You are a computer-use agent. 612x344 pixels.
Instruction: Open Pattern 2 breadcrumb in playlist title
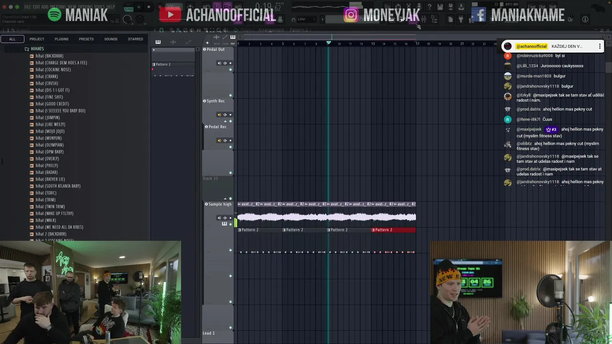point(299,30)
